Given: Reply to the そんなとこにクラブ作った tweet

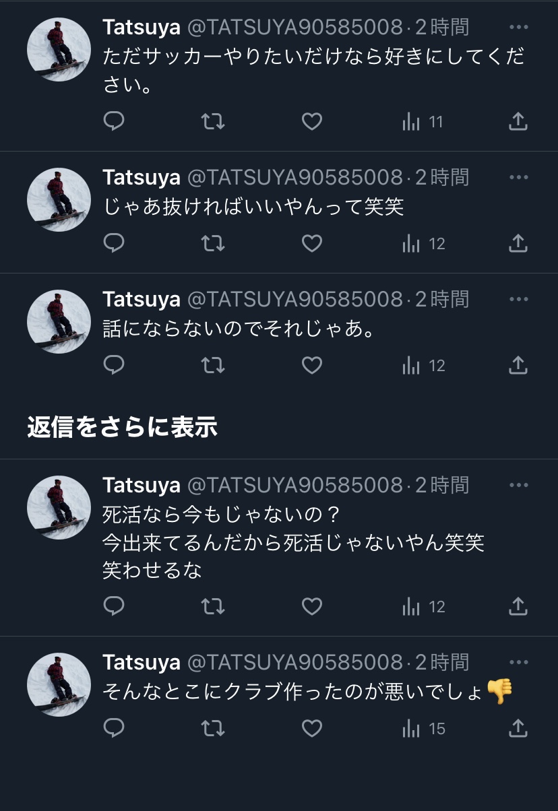Looking at the screenshot, I should tap(114, 729).
